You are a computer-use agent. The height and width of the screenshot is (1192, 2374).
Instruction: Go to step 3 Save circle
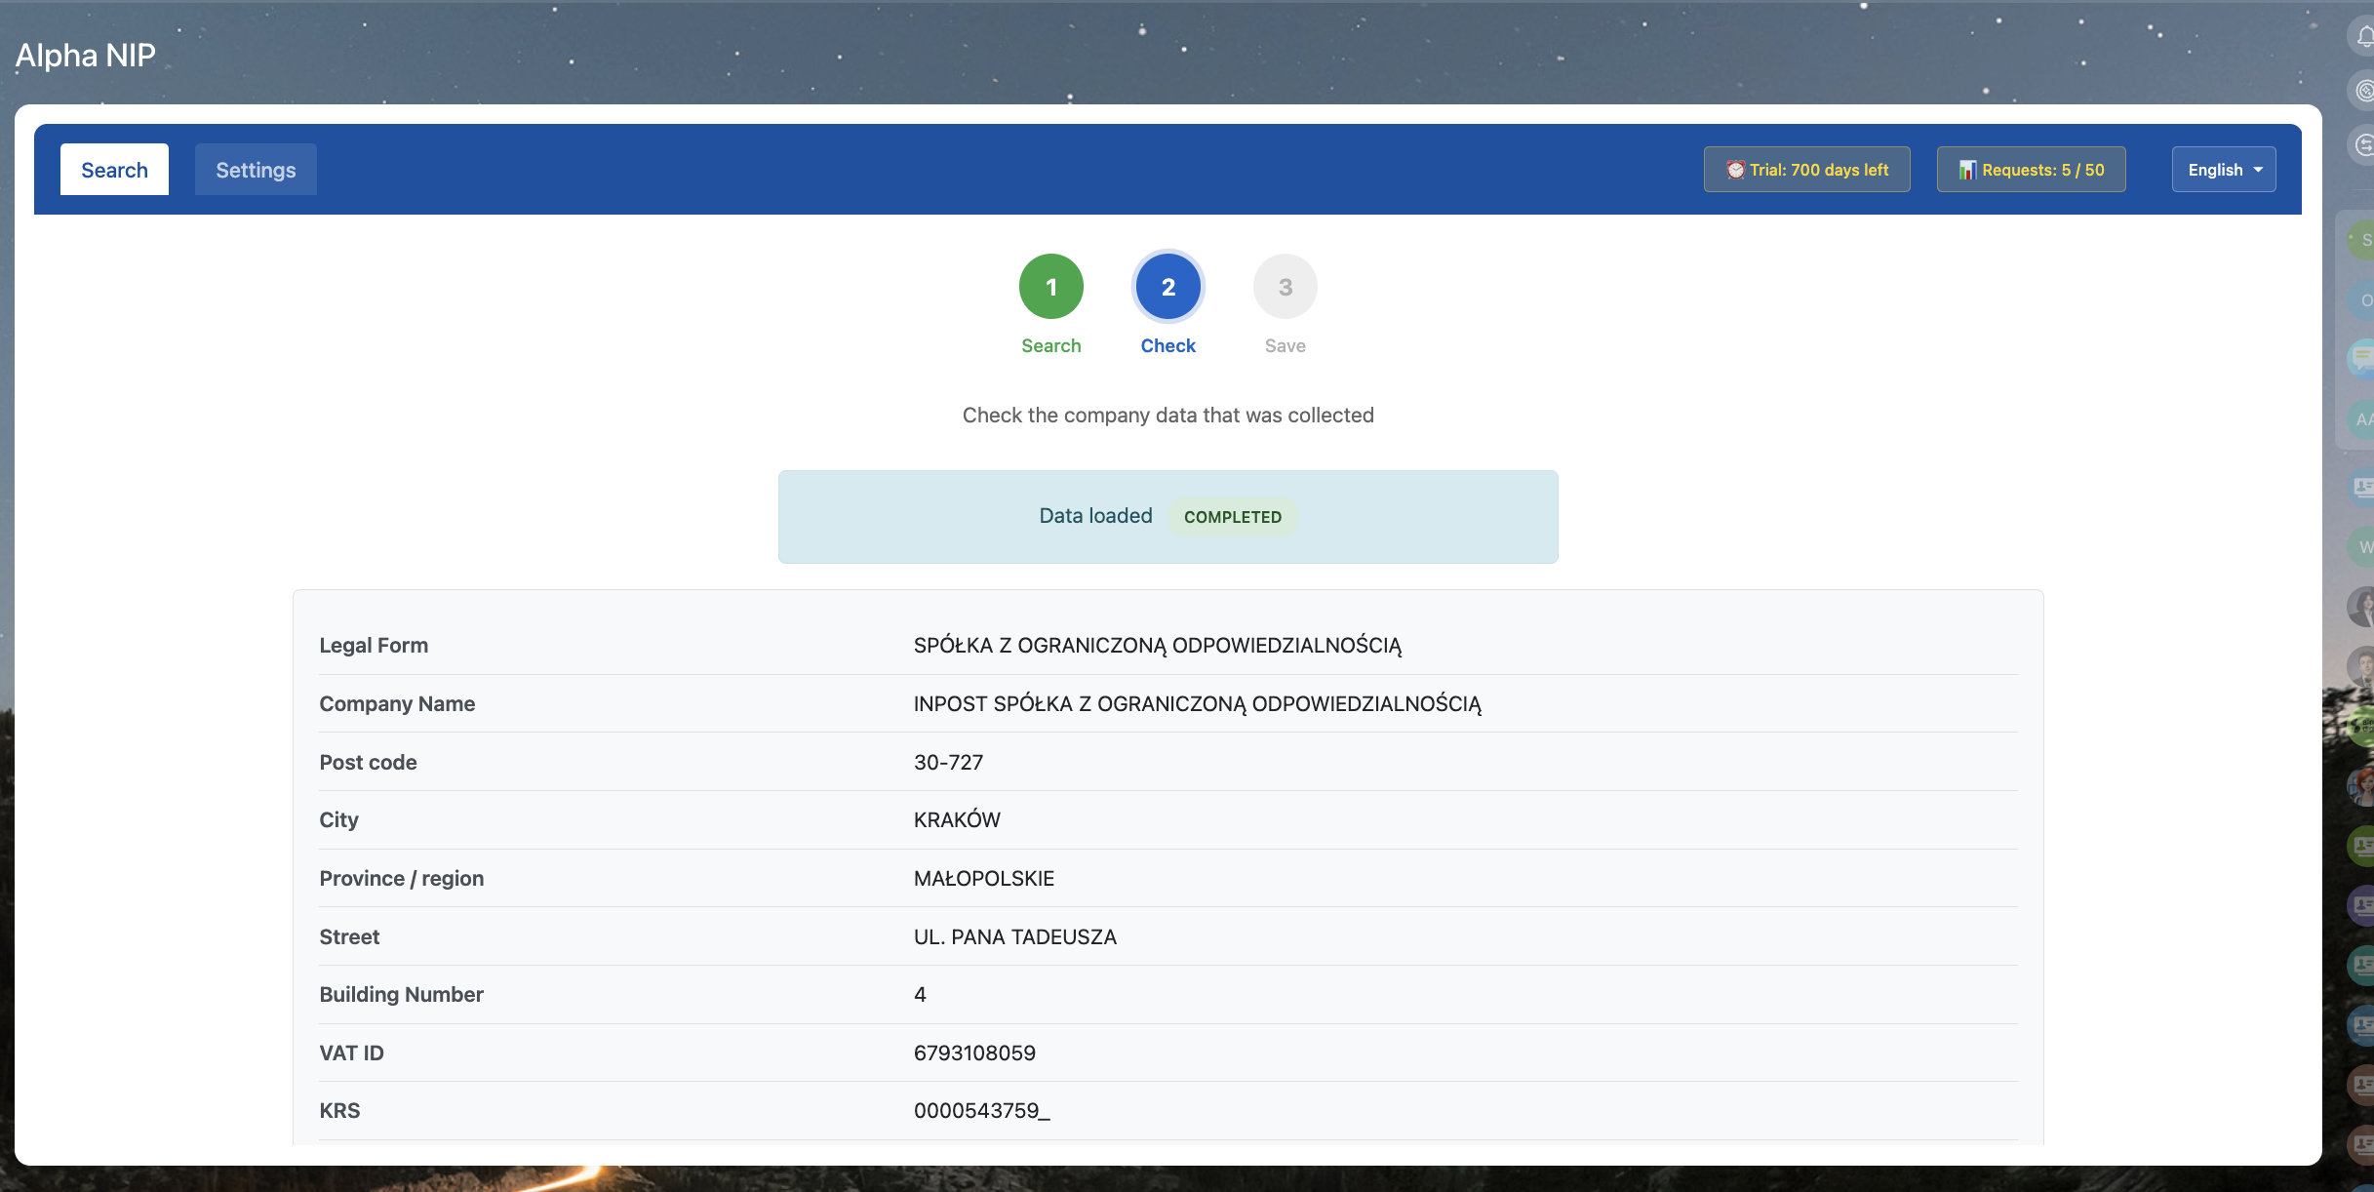click(x=1285, y=287)
